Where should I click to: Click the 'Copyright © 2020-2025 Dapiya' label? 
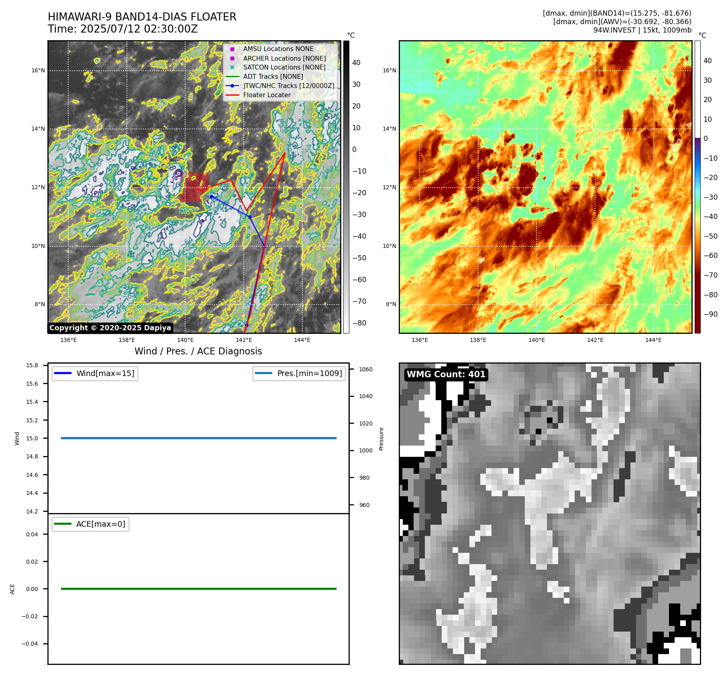(x=110, y=328)
